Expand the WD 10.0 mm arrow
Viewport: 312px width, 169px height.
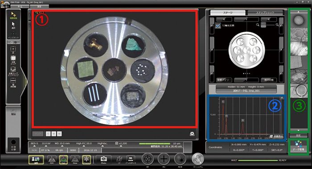62,146
